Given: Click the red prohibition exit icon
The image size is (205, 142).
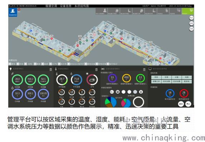Looking at the screenshot, I should tap(19, 10).
